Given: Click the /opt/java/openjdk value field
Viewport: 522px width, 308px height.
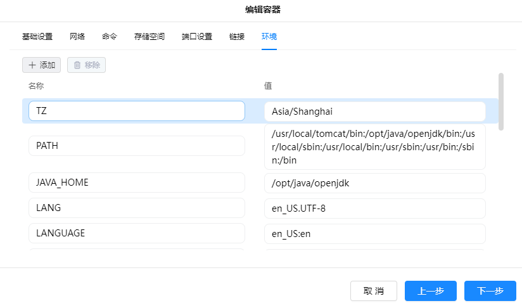Looking at the screenshot, I should click(374, 183).
